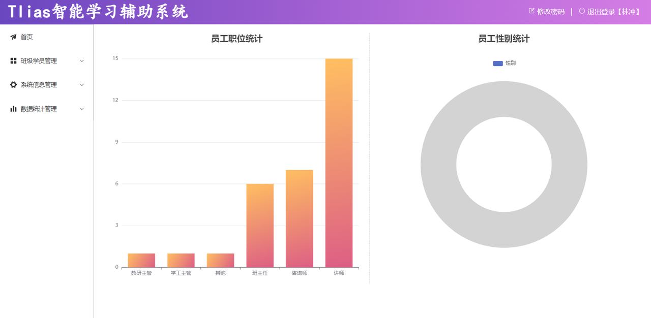Click the gear icon beside 系统信息管理
The width and height of the screenshot is (651, 318).
13,85
